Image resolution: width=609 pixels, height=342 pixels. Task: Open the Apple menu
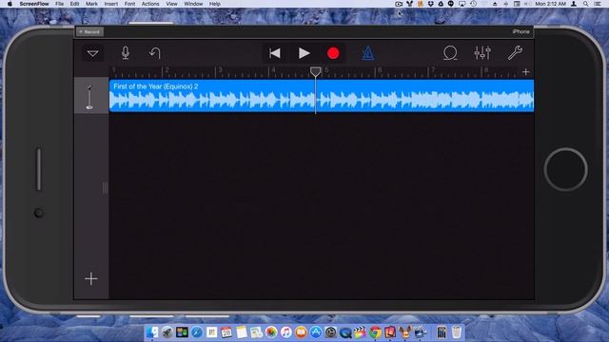[x=10, y=4]
